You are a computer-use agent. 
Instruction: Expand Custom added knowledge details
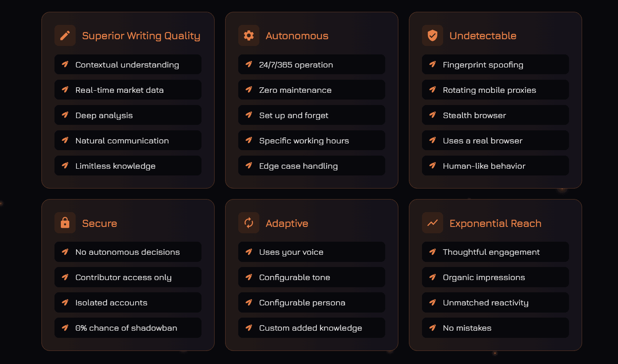(311, 328)
